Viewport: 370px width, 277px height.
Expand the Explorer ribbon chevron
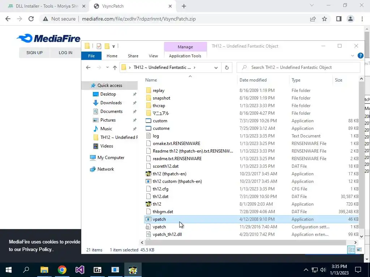(353, 56)
